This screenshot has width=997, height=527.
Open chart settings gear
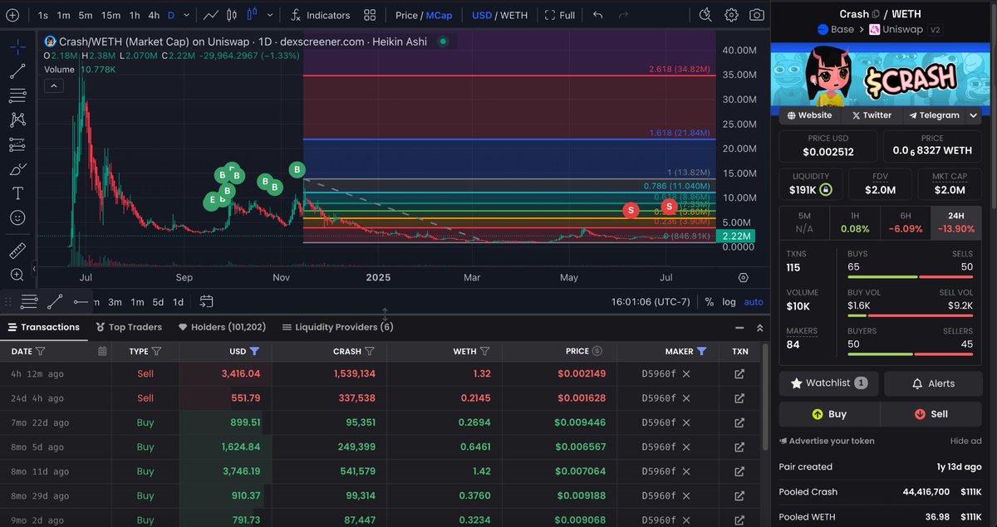point(731,15)
